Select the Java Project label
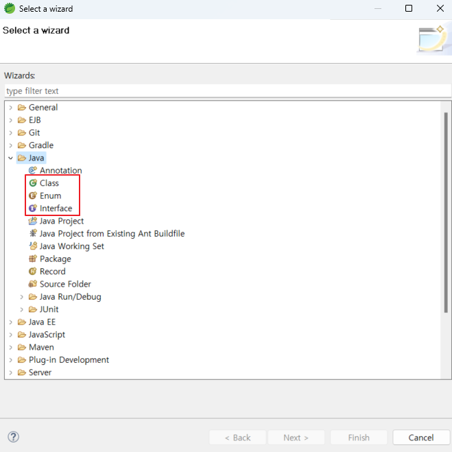Image resolution: width=452 pixels, height=452 pixels. [x=62, y=221]
